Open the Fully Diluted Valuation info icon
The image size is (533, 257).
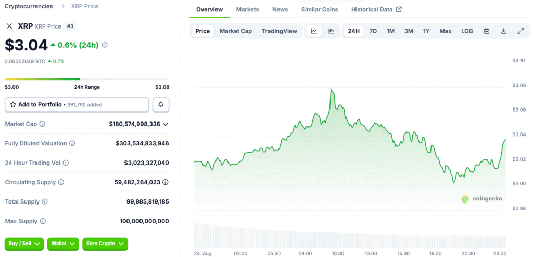[72, 143]
